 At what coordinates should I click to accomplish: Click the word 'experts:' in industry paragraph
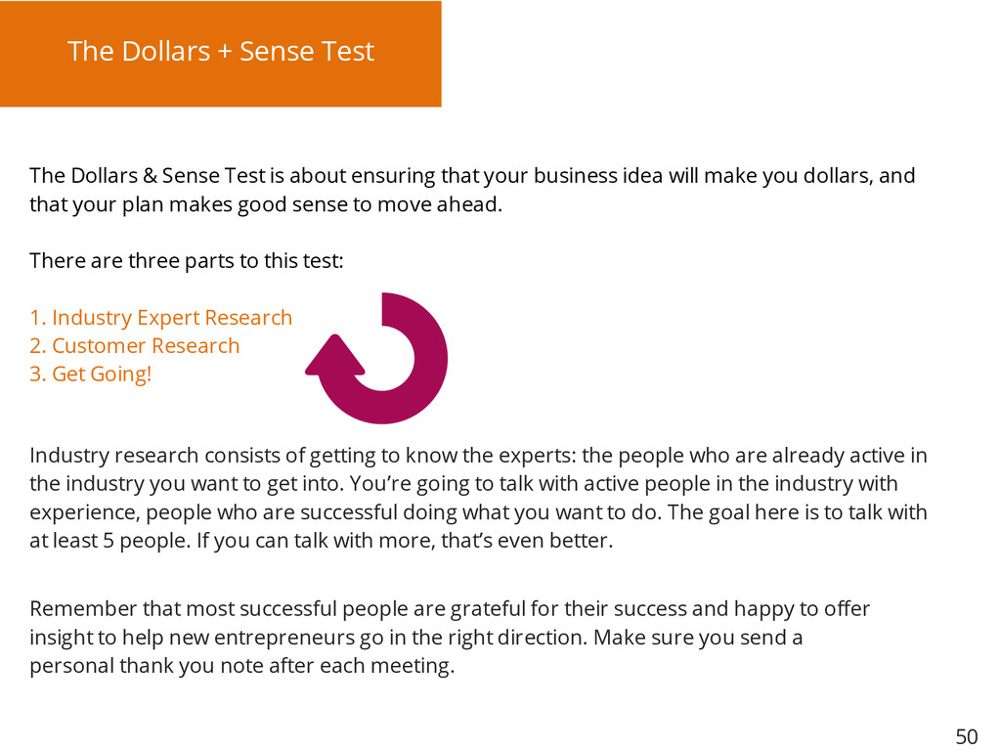pyautogui.click(x=538, y=456)
